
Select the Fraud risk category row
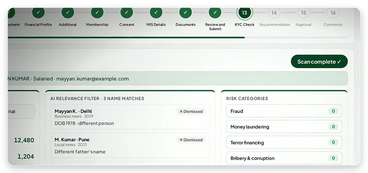[284, 111]
